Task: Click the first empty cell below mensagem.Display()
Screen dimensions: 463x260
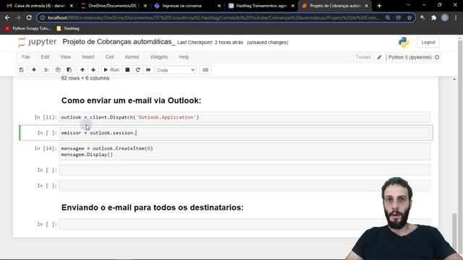Action: pyautogui.click(x=245, y=170)
